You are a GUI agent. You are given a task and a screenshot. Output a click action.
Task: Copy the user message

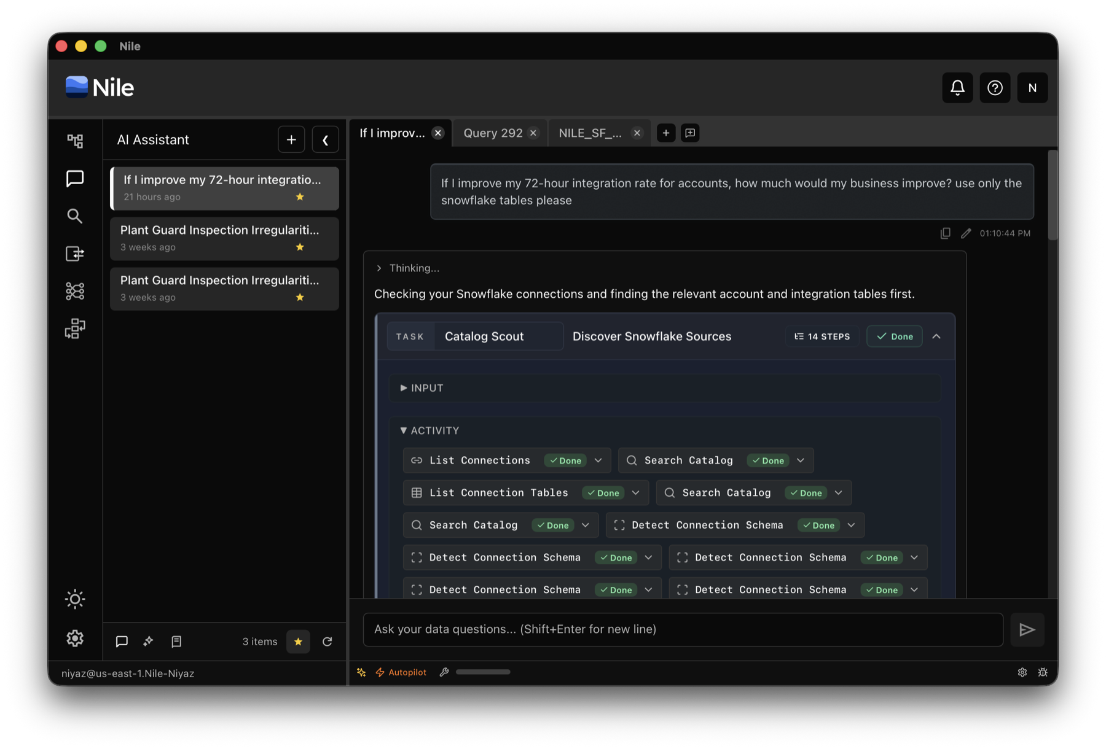point(946,233)
